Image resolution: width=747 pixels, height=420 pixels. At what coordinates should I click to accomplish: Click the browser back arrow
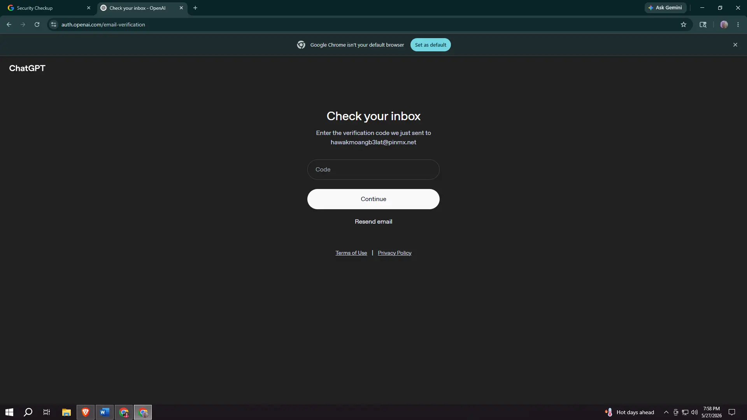(x=9, y=24)
